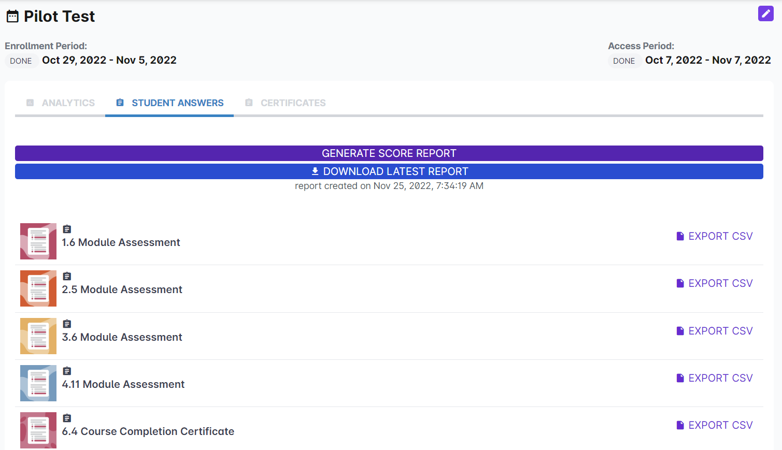Download the latest report
Image resolution: width=782 pixels, height=450 pixels.
[389, 171]
